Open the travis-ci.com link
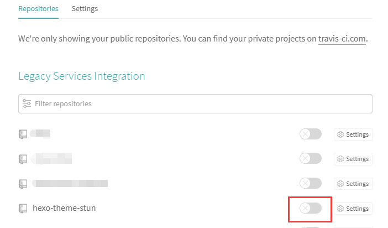The width and height of the screenshot is (388, 228). coord(342,39)
